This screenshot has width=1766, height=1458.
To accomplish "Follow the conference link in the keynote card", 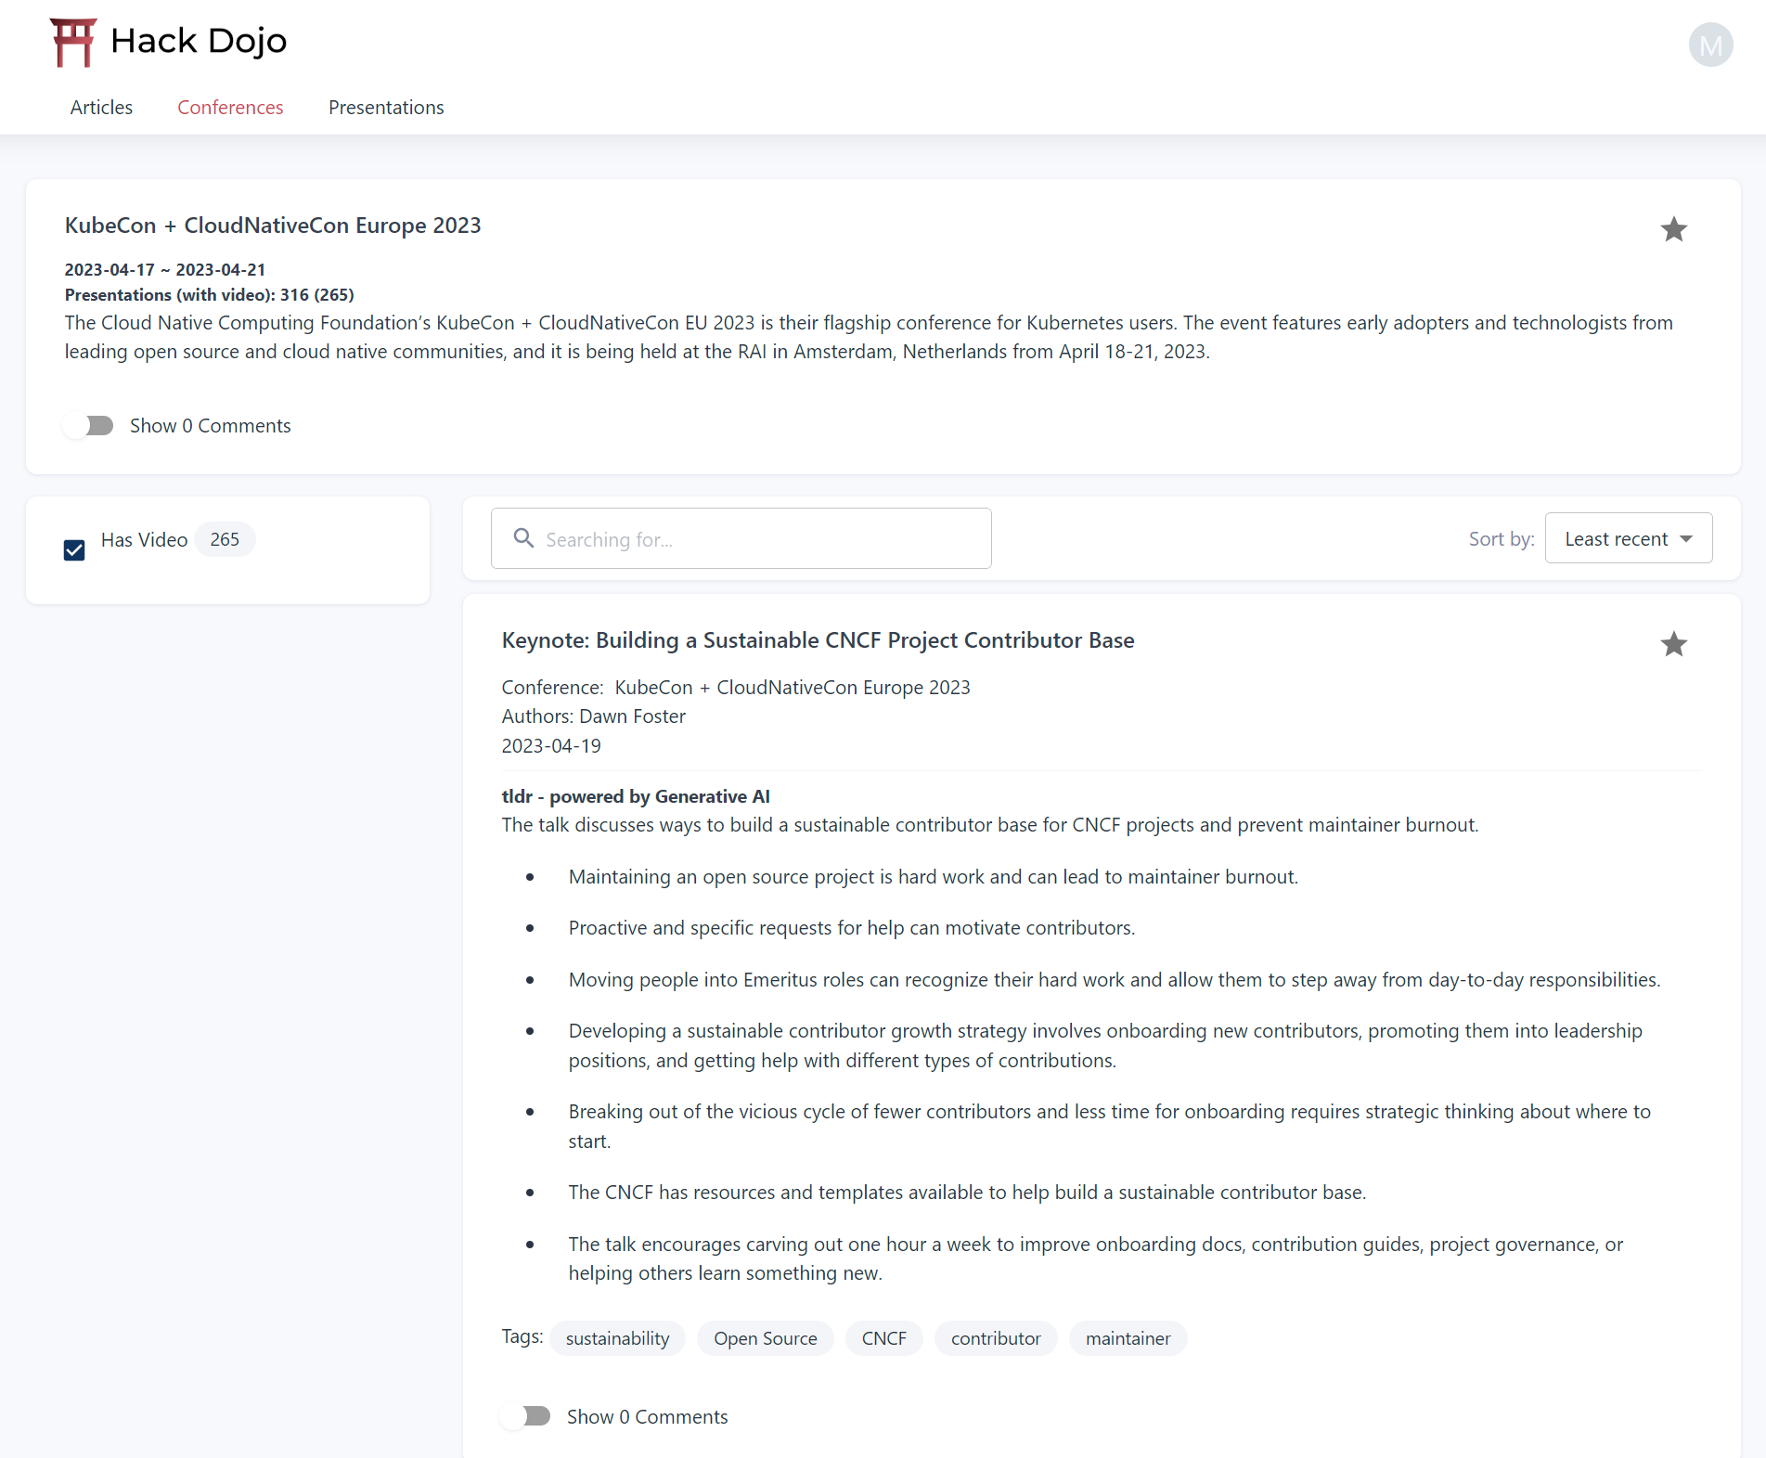I will pyautogui.click(x=793, y=688).
